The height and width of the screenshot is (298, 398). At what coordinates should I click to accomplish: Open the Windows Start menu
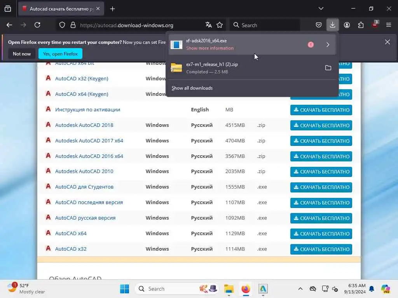(x=124, y=289)
